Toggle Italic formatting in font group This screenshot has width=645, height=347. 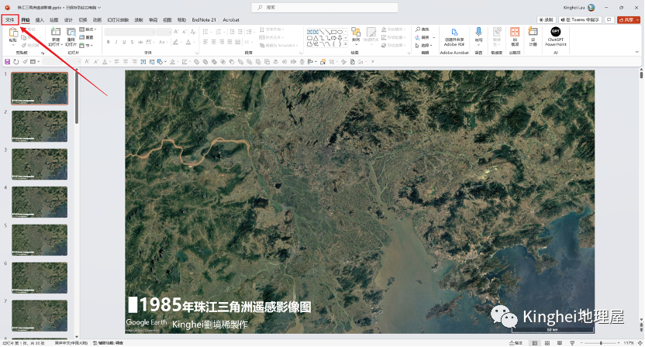coord(116,42)
